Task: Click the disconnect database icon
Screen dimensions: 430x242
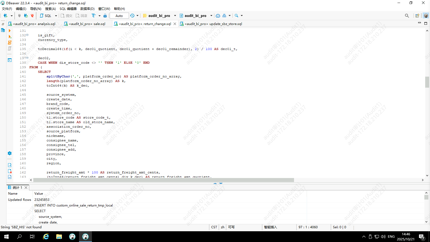Action: [x=32, y=16]
